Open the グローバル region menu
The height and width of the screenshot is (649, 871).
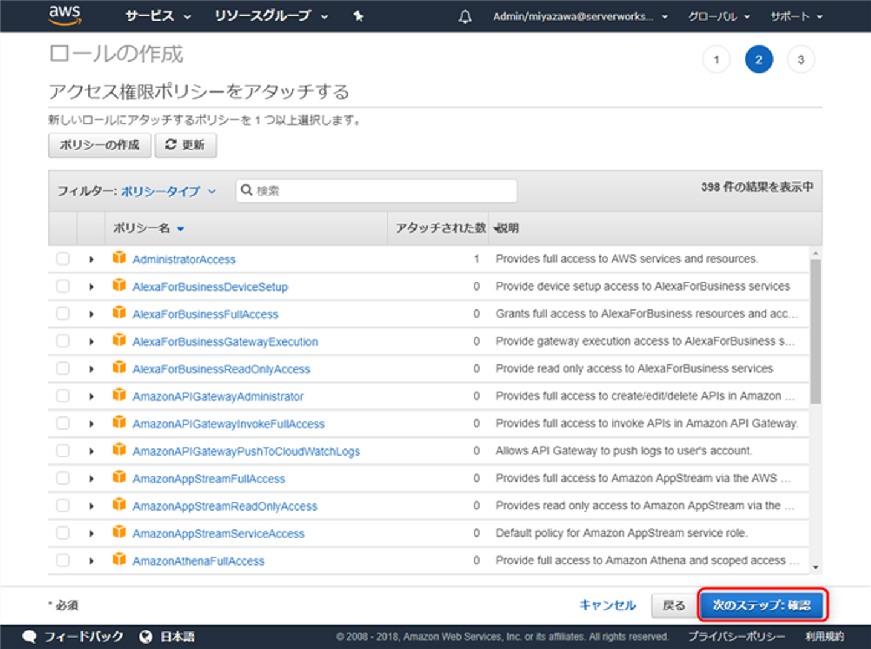pos(719,16)
